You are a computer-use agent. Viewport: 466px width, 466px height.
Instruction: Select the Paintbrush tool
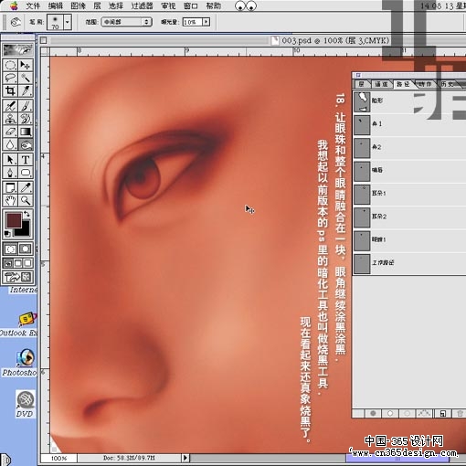[26, 105]
